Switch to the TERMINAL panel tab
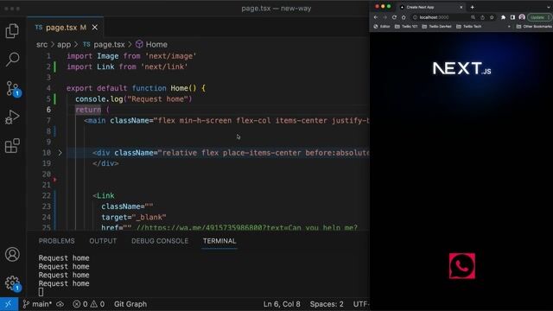Screen dimensions: 553x311 pyautogui.click(x=219, y=241)
